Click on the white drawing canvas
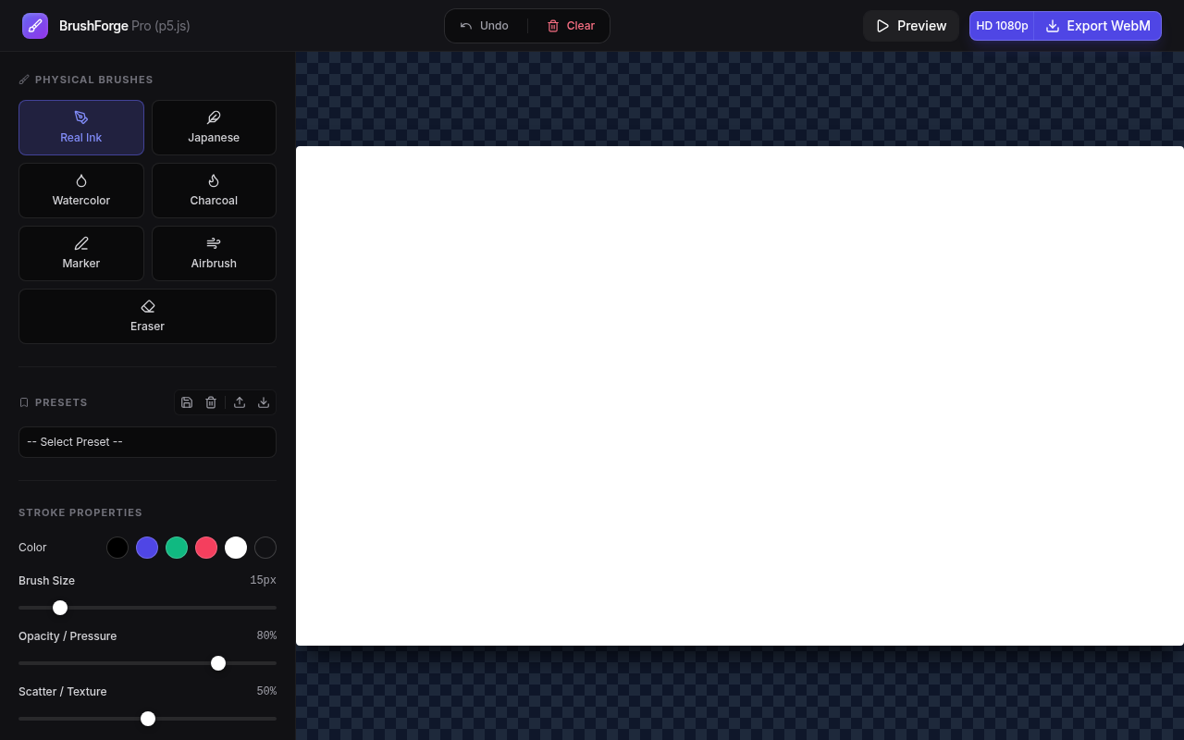 coord(739,396)
